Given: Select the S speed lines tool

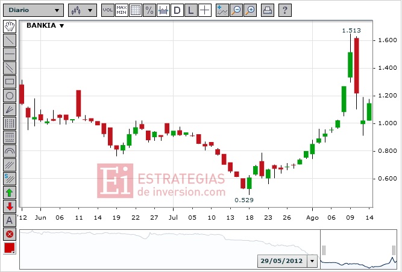Looking at the screenshot, I should [x=10, y=179].
